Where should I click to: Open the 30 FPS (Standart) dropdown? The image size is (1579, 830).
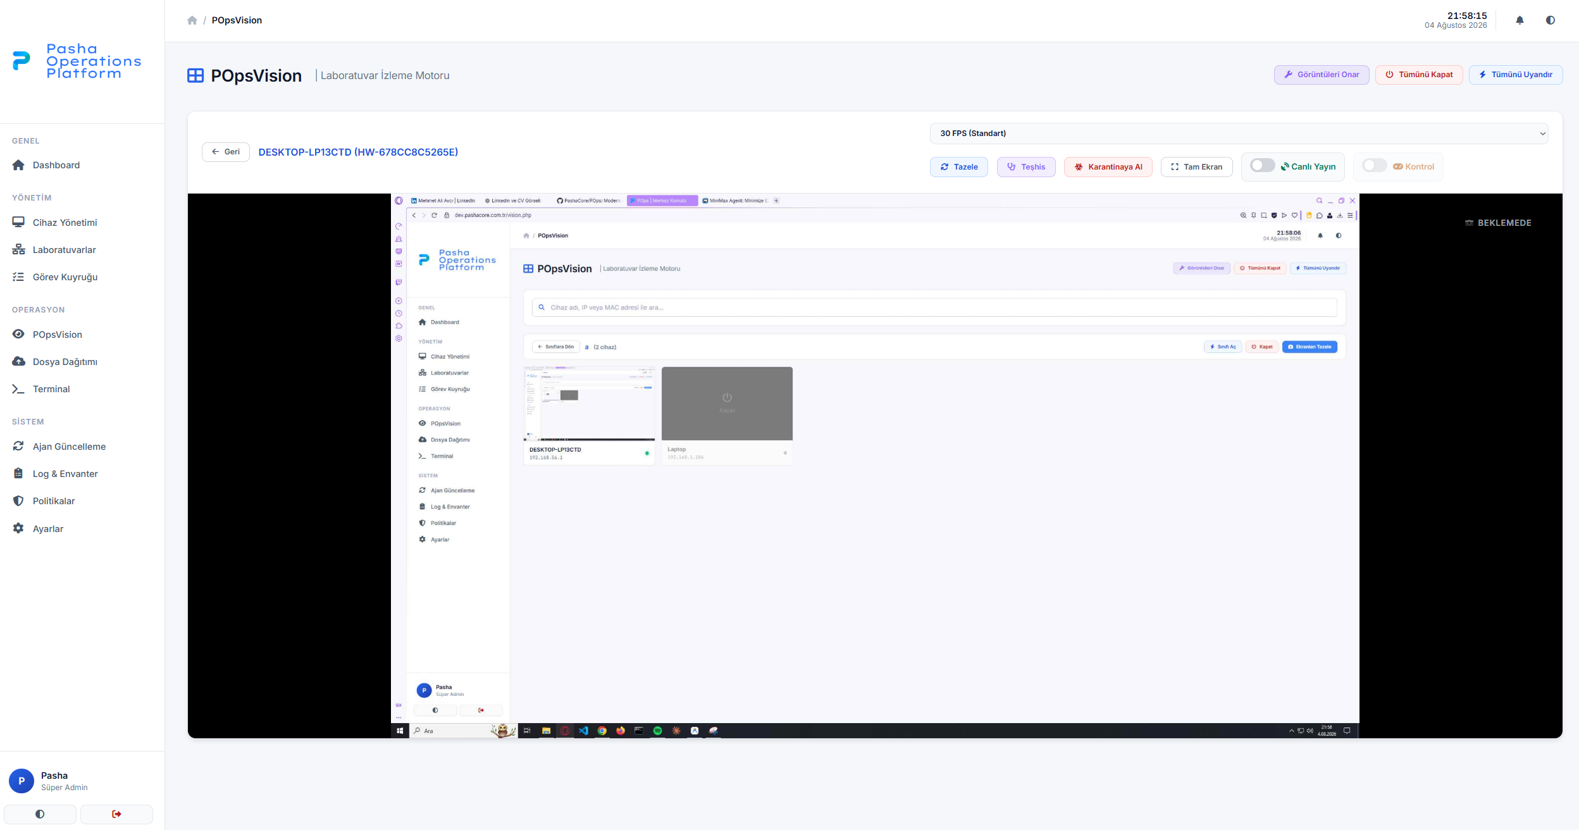1239,133
